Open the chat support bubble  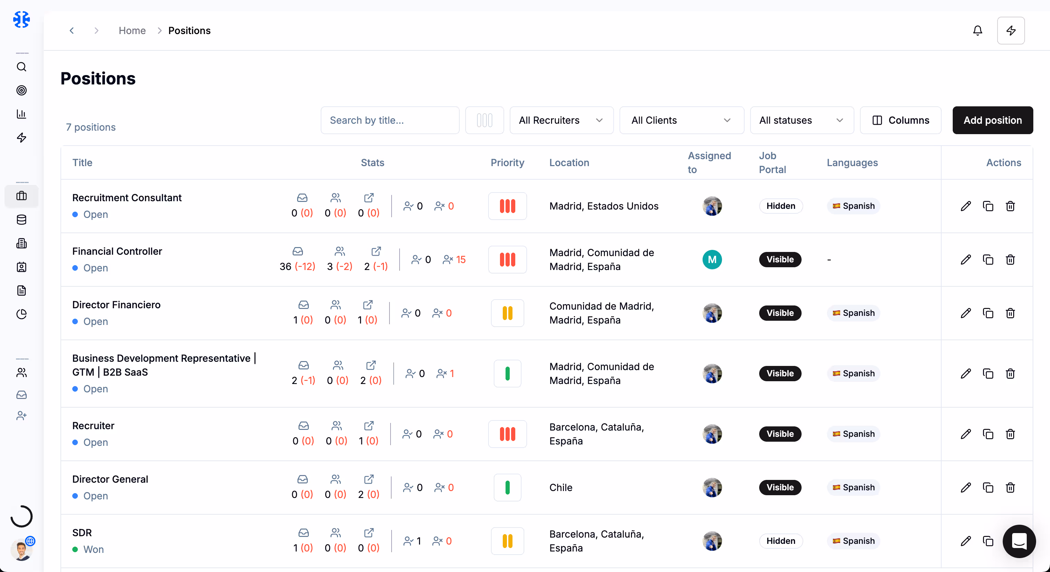(1019, 541)
